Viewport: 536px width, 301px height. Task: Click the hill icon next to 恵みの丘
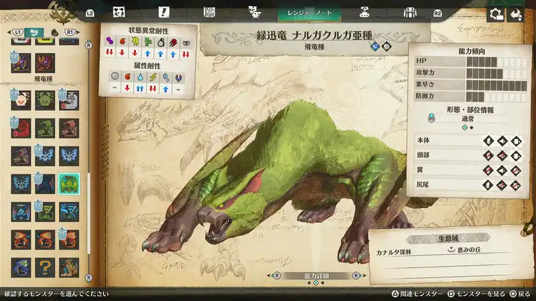(451, 249)
